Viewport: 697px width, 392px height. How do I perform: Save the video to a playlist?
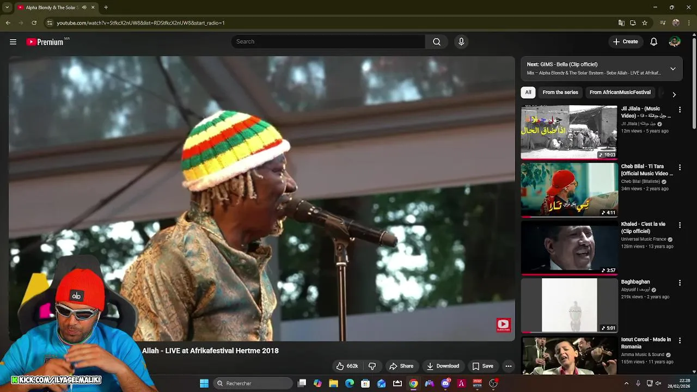[482, 366]
